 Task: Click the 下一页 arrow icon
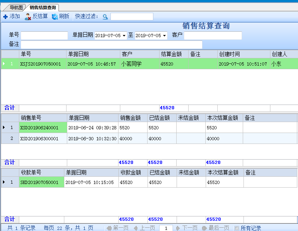pyautogui.click(x=178, y=228)
